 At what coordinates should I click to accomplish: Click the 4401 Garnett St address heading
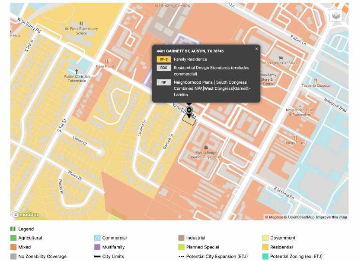[x=190, y=51]
